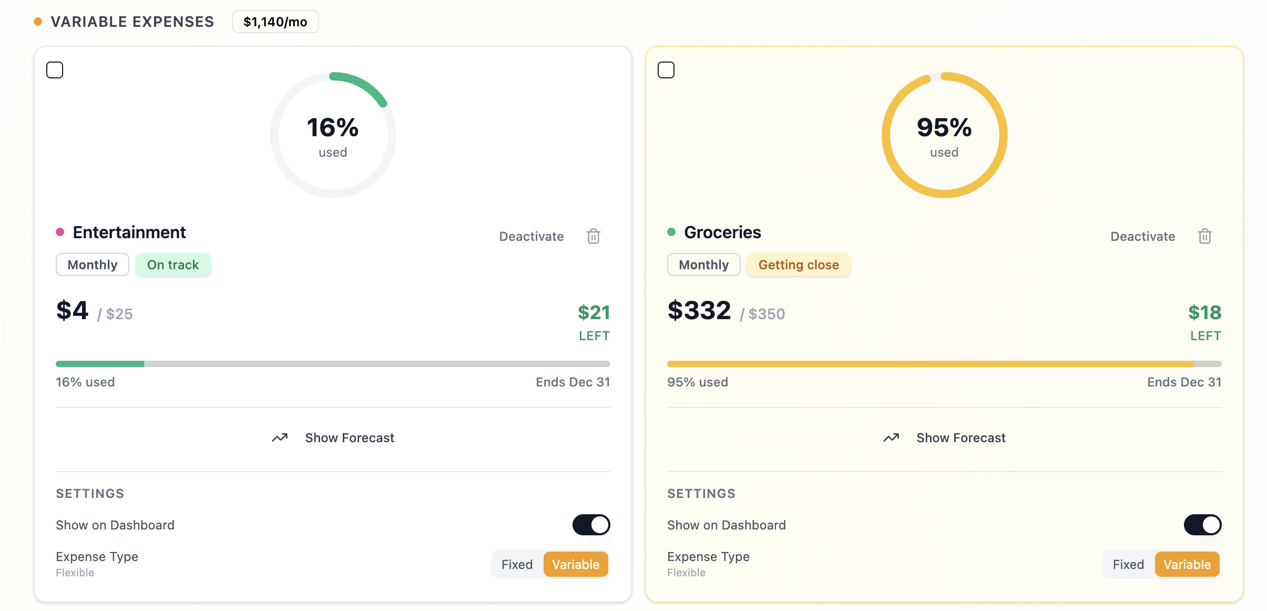The image size is (1267, 611).
Task: Click the orange Variable Expenses bullet icon
Action: pos(37,21)
